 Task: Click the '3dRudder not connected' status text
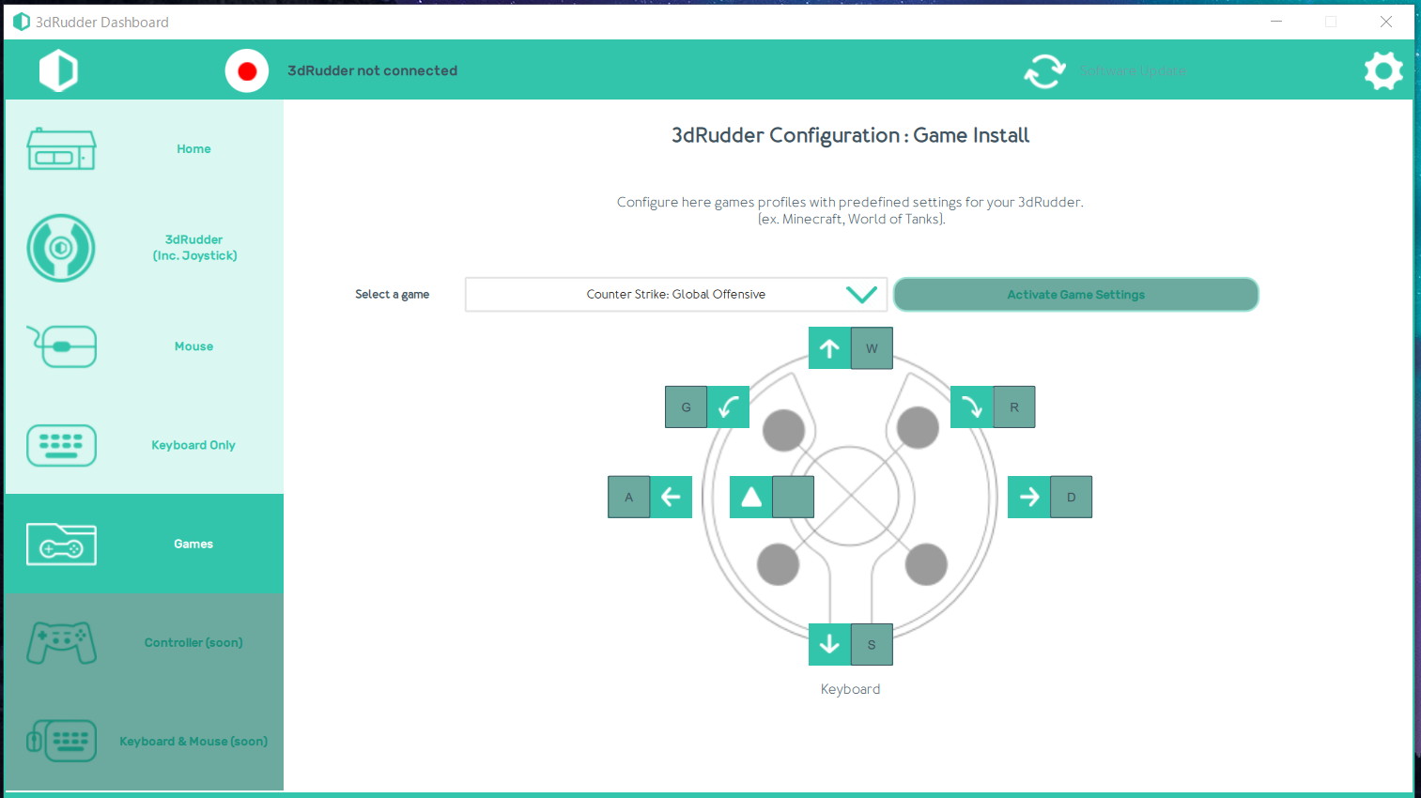pyautogui.click(x=372, y=70)
